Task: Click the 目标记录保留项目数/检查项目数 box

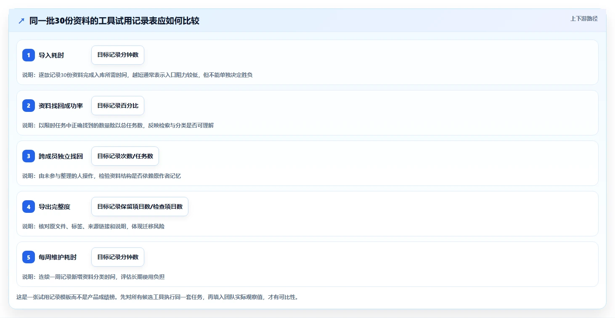Action: (x=140, y=207)
